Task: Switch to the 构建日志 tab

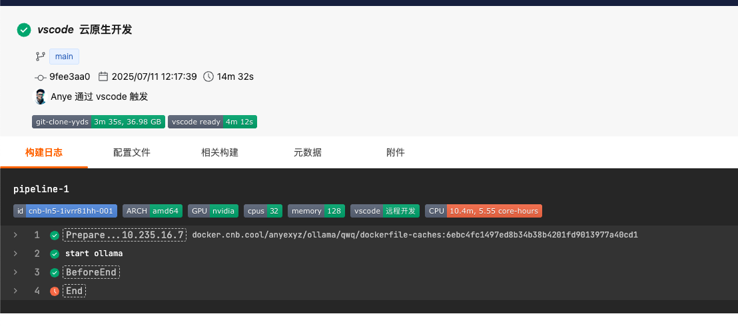Action: 44,152
